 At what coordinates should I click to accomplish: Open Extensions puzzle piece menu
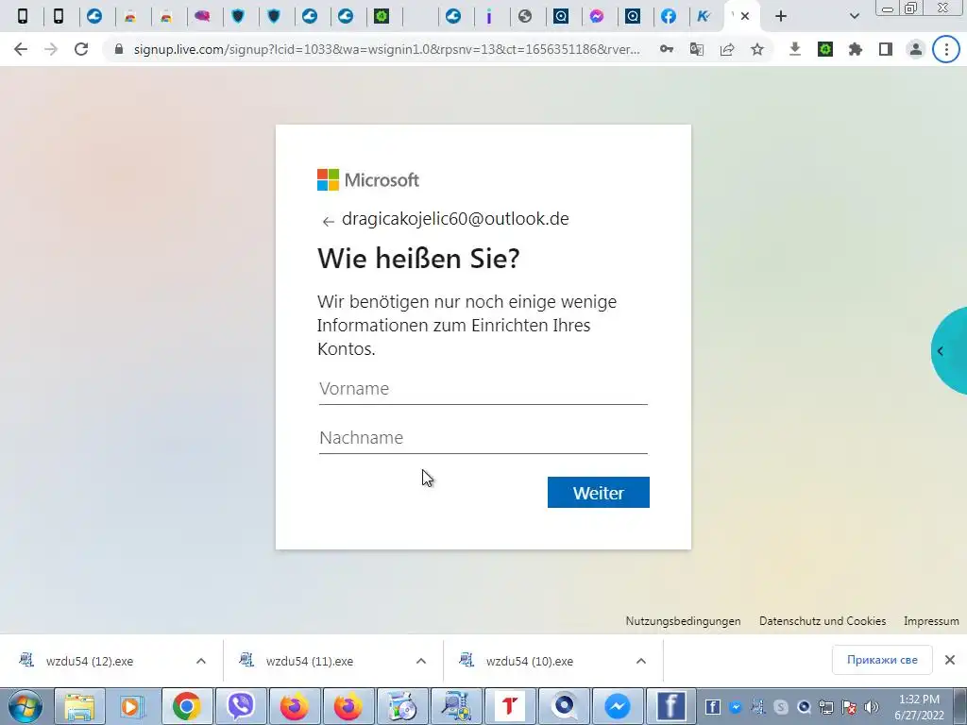pos(856,49)
